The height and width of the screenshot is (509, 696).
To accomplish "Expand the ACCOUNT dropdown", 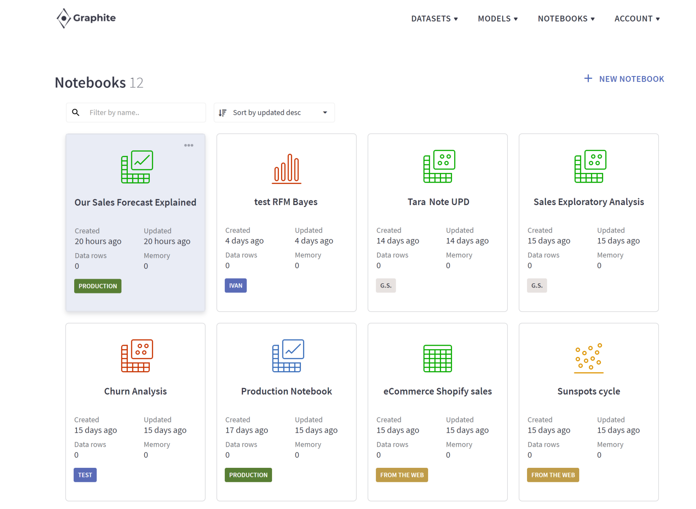I will click(x=637, y=18).
